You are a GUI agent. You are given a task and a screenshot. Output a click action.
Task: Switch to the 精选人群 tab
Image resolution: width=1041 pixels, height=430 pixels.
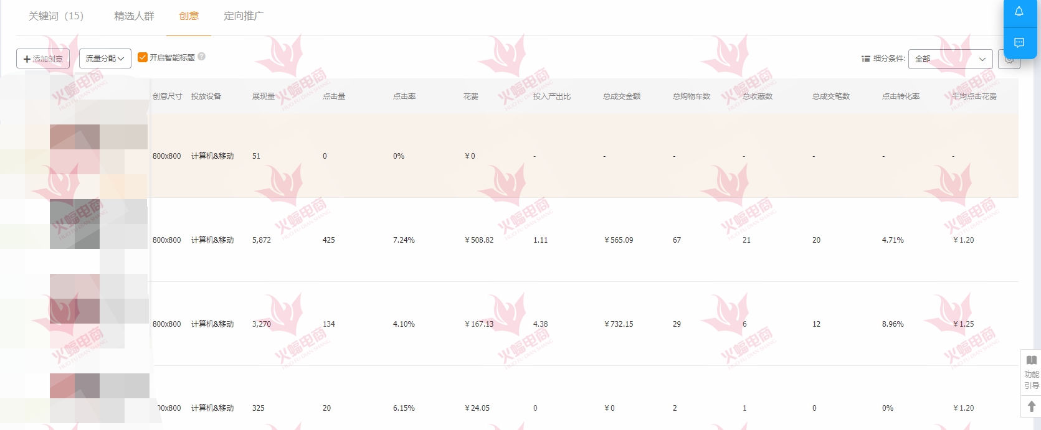click(x=134, y=16)
